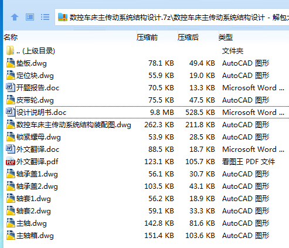The height and width of the screenshot is (248, 289).
Task: Select the 轴承盖1.dwg file icon
Action: (11, 174)
